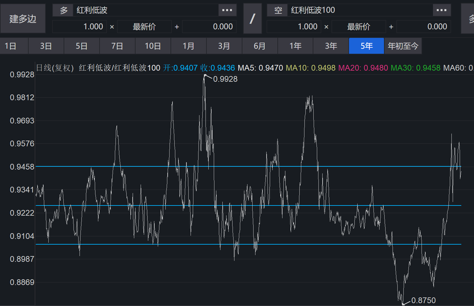Viewport: 474px width, 306px height.
Task: Select the 空 direction label
Action: pos(278,10)
